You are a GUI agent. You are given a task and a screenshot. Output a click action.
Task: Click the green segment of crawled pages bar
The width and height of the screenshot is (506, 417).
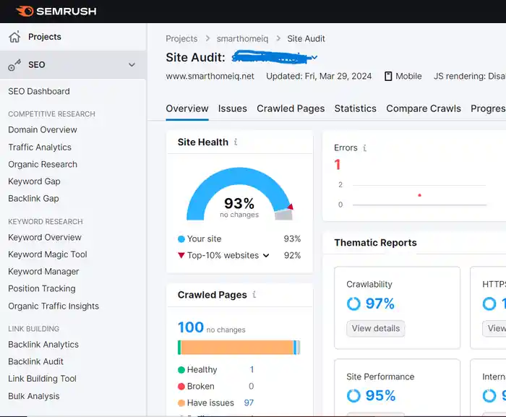(179, 348)
